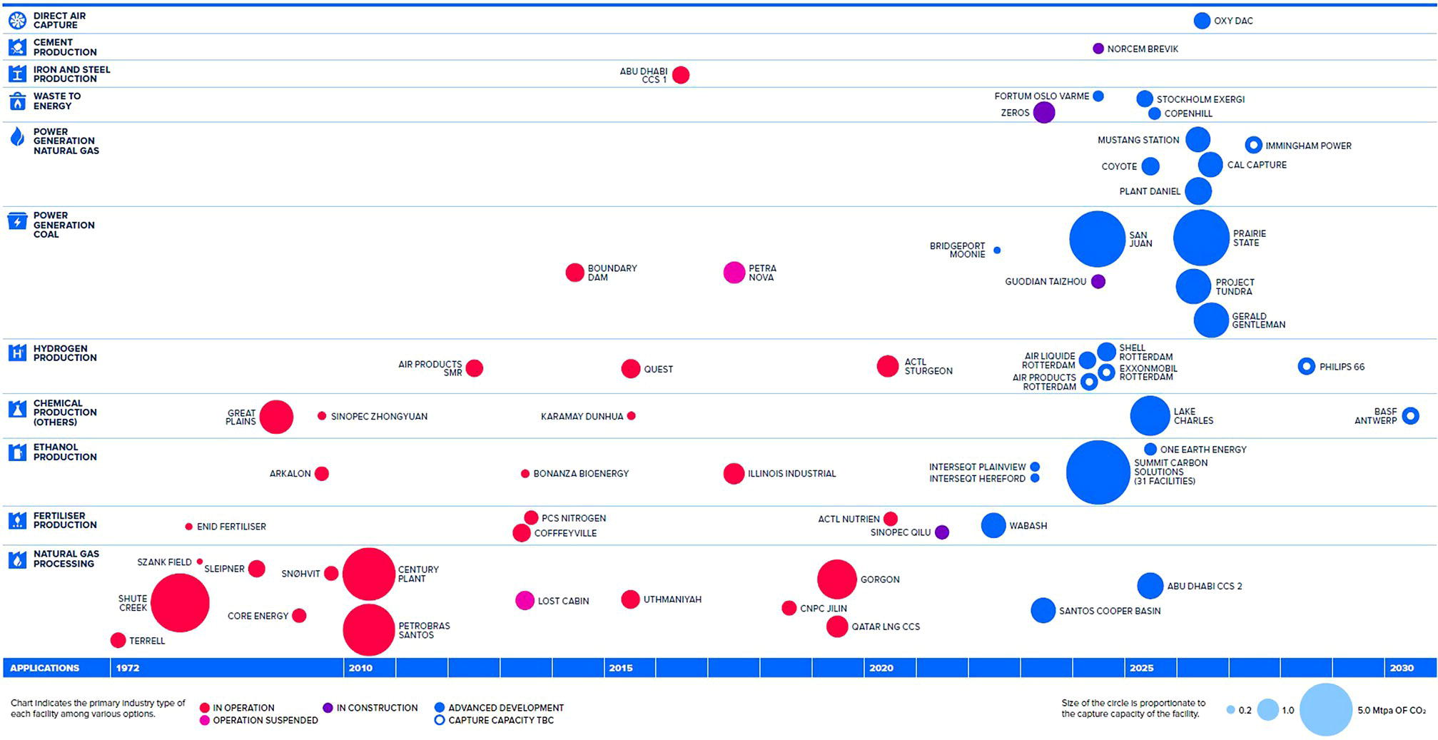Select the Abu Dhabi CCS 1 bubble
The height and width of the screenshot is (740, 1438).
681,75
